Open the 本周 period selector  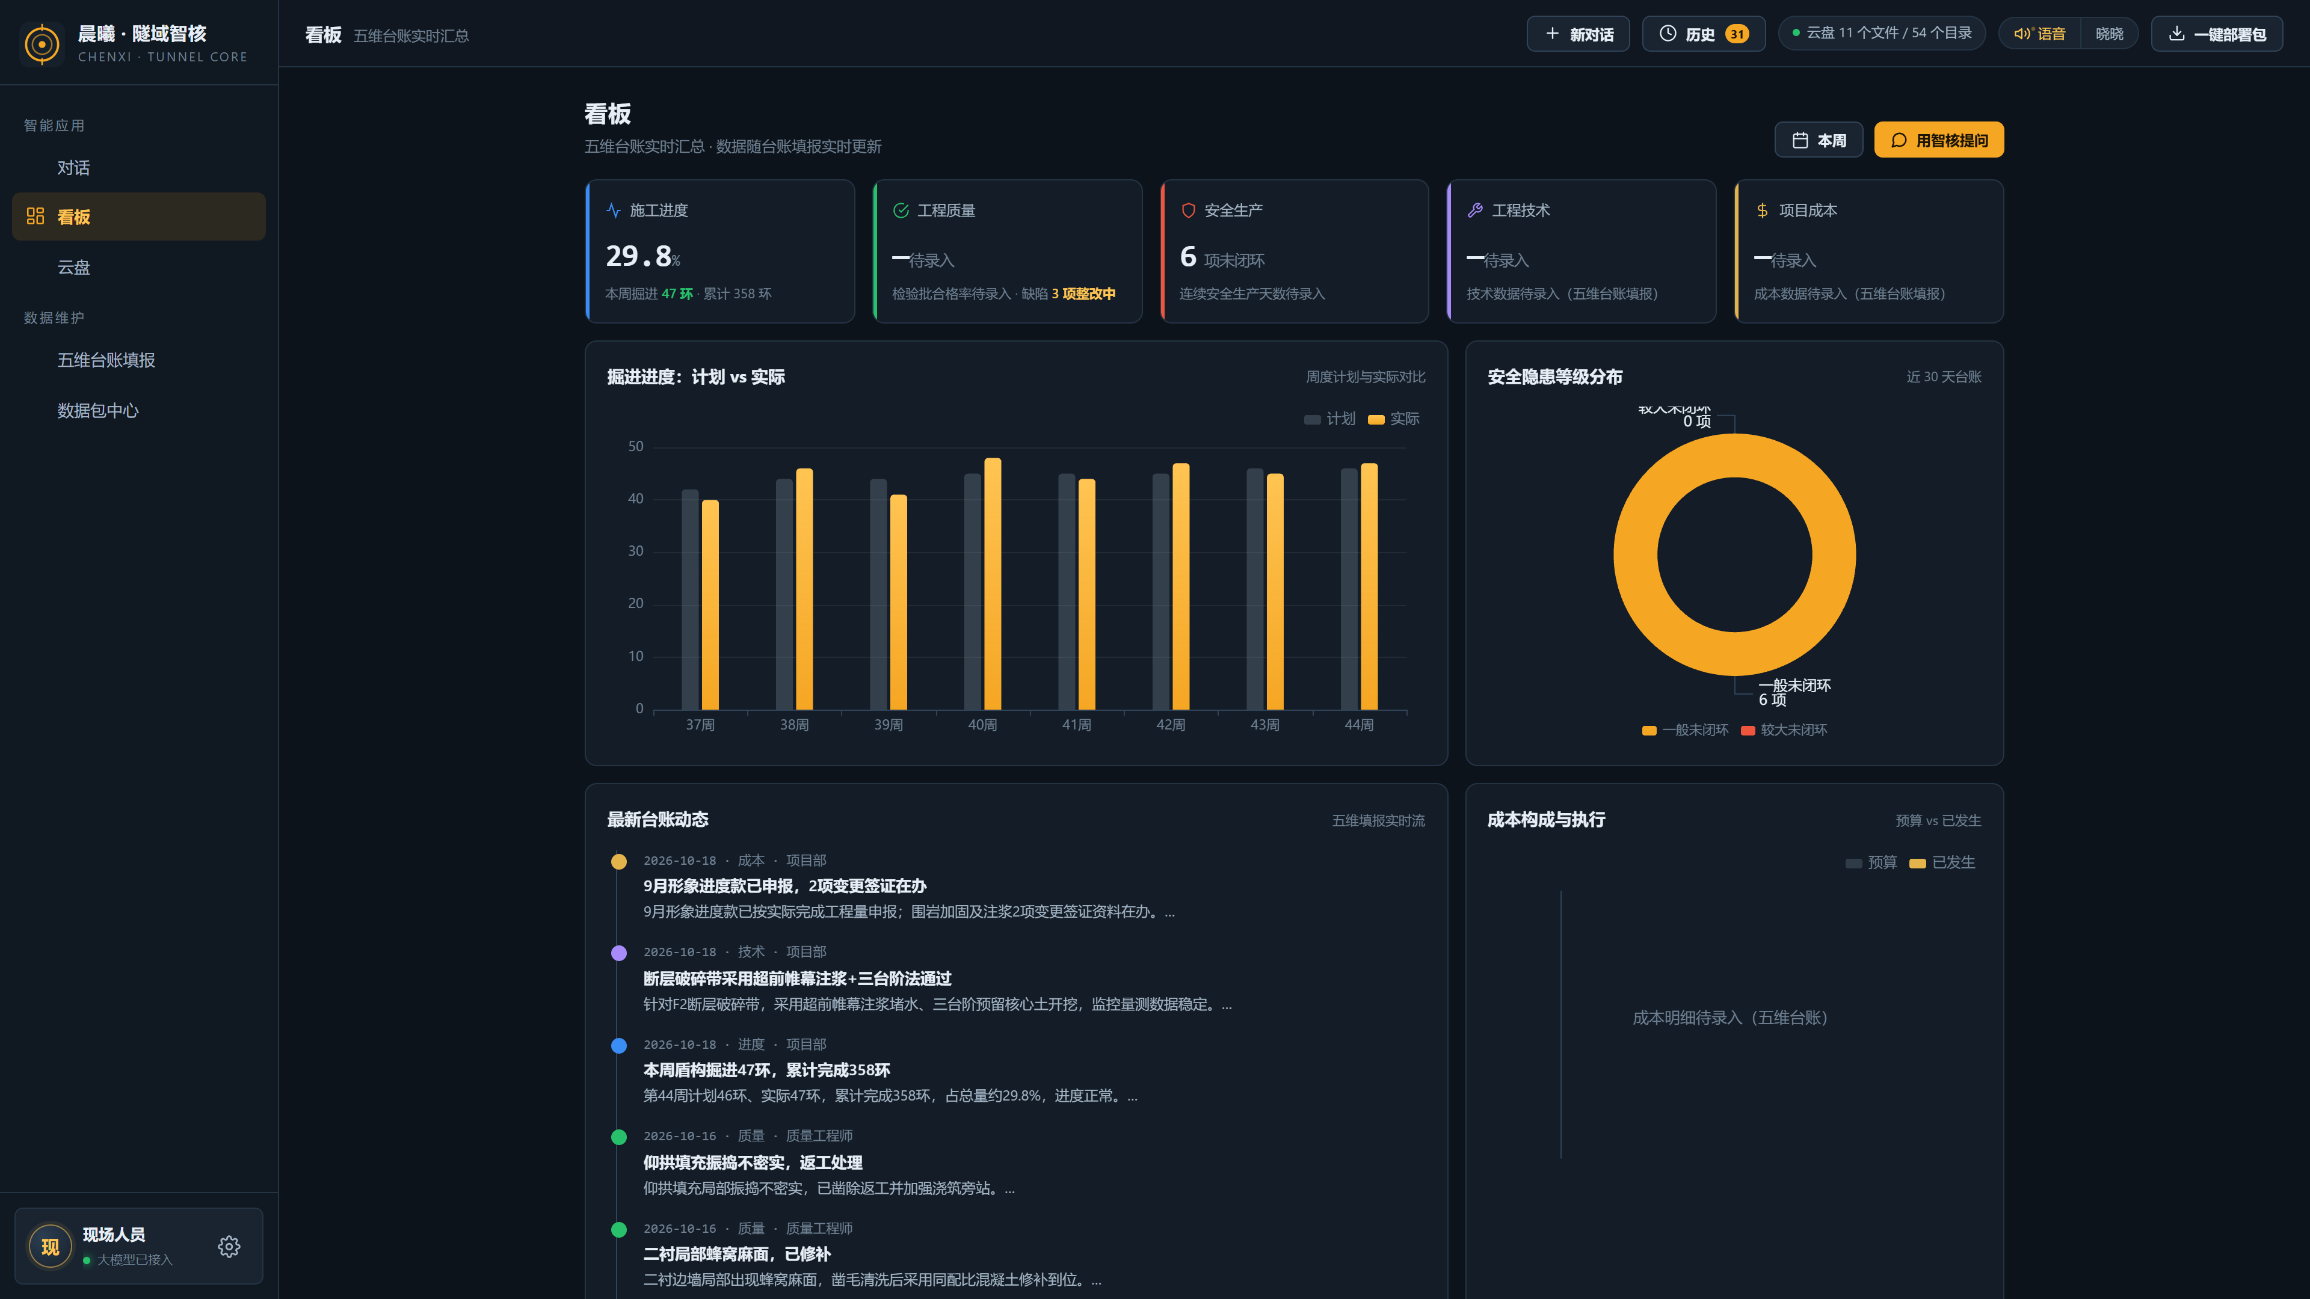(1819, 140)
